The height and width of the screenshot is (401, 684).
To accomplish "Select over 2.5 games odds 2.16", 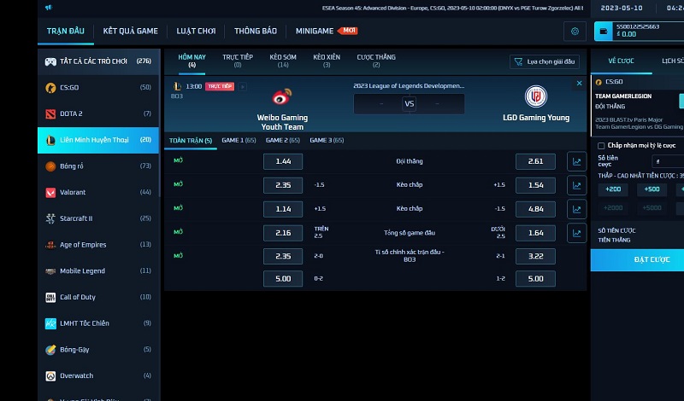I will pyautogui.click(x=283, y=233).
